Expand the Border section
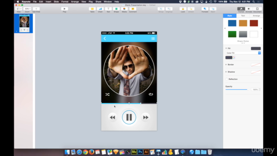Viewport: 277px width, 156px height. point(226,65)
